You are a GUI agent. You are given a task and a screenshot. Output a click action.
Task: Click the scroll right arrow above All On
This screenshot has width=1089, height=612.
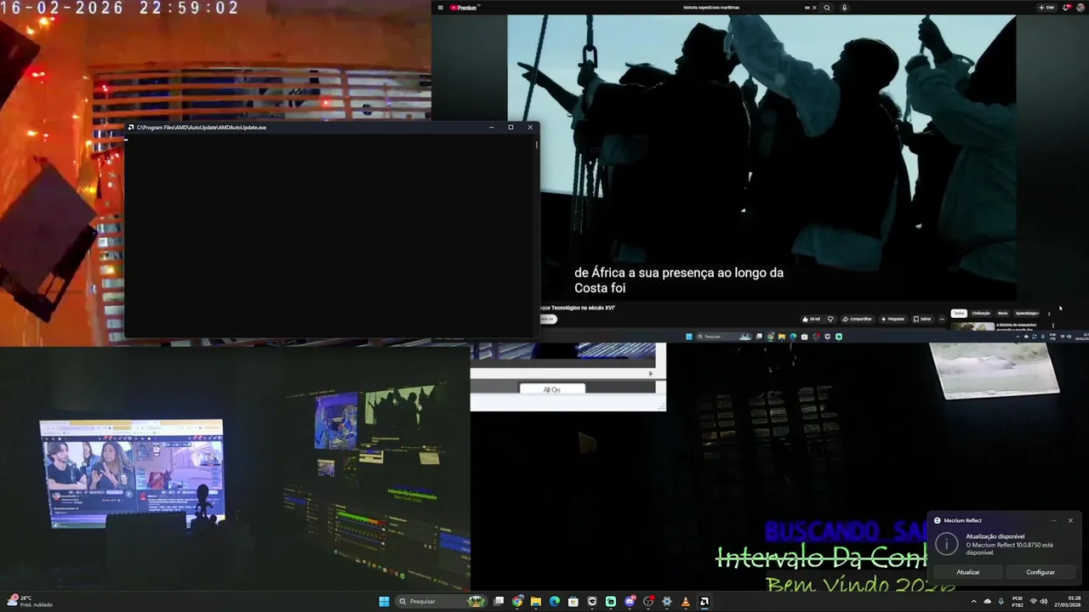click(x=651, y=373)
